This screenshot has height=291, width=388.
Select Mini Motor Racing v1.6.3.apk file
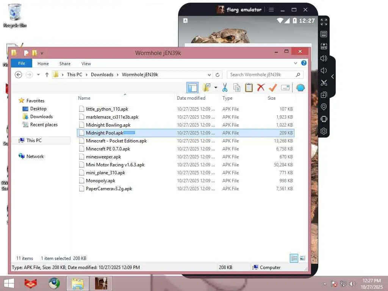pos(186,164)
